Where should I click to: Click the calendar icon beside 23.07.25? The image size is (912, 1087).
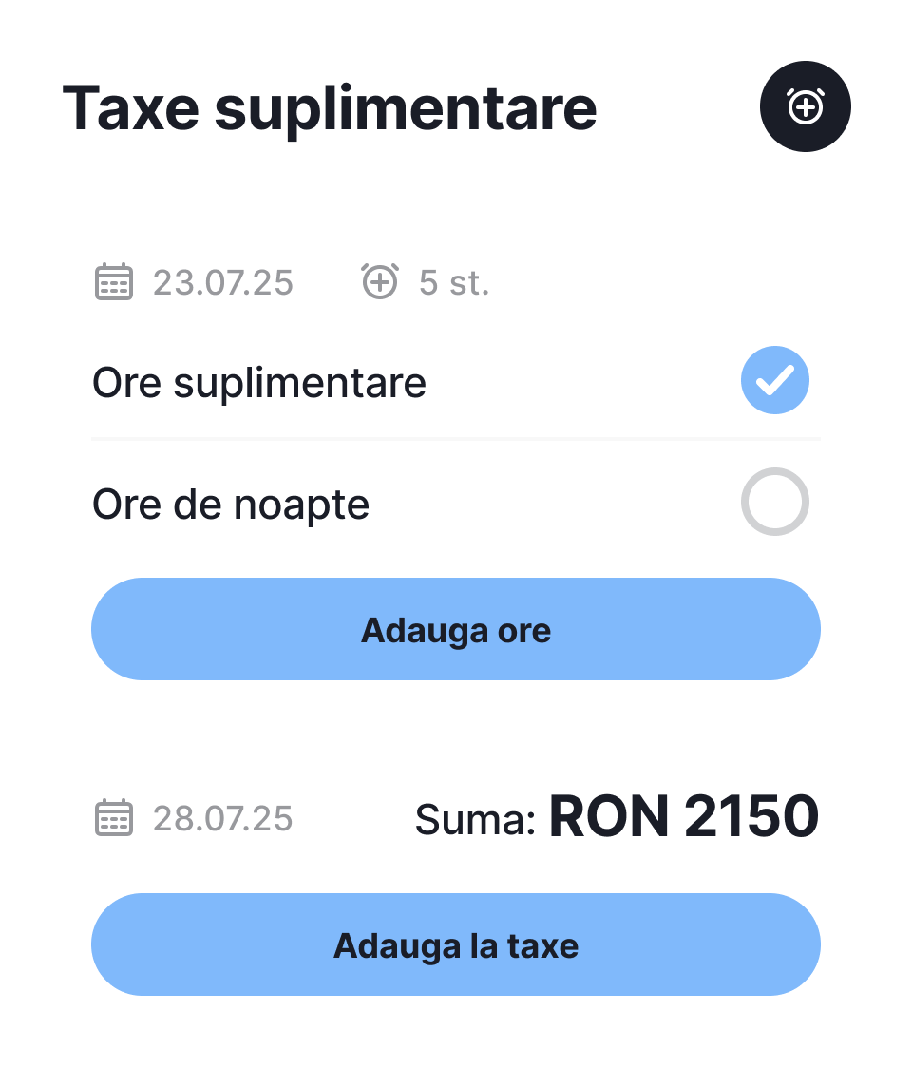click(114, 283)
